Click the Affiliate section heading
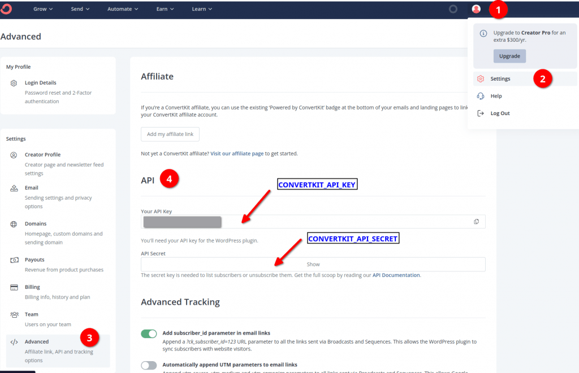Image resolution: width=579 pixels, height=373 pixels. pos(157,76)
